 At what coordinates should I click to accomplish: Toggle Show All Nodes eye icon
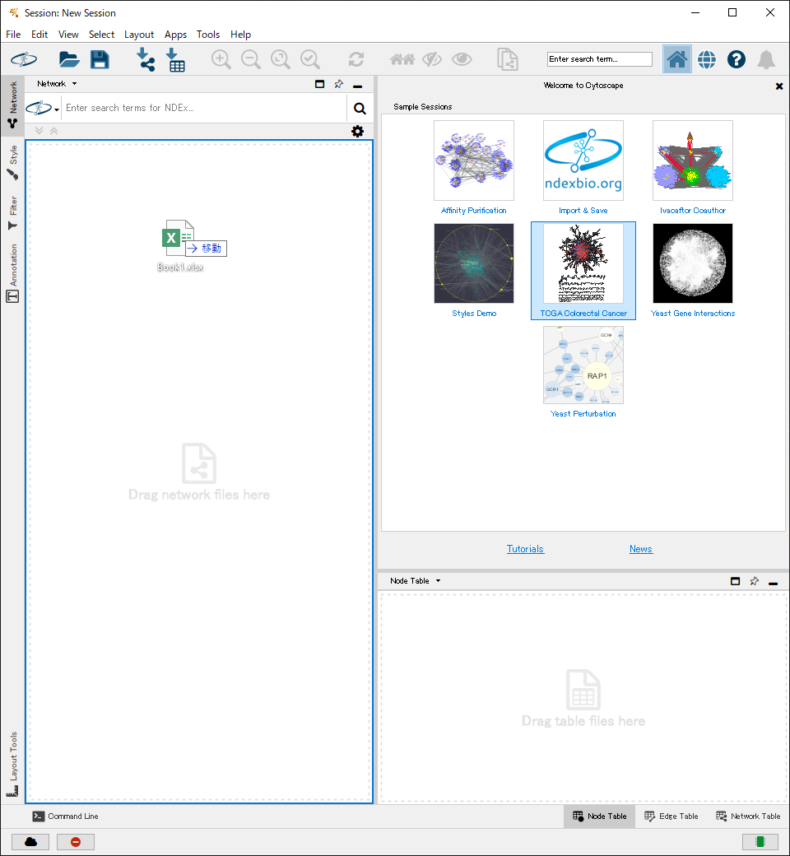(x=462, y=59)
